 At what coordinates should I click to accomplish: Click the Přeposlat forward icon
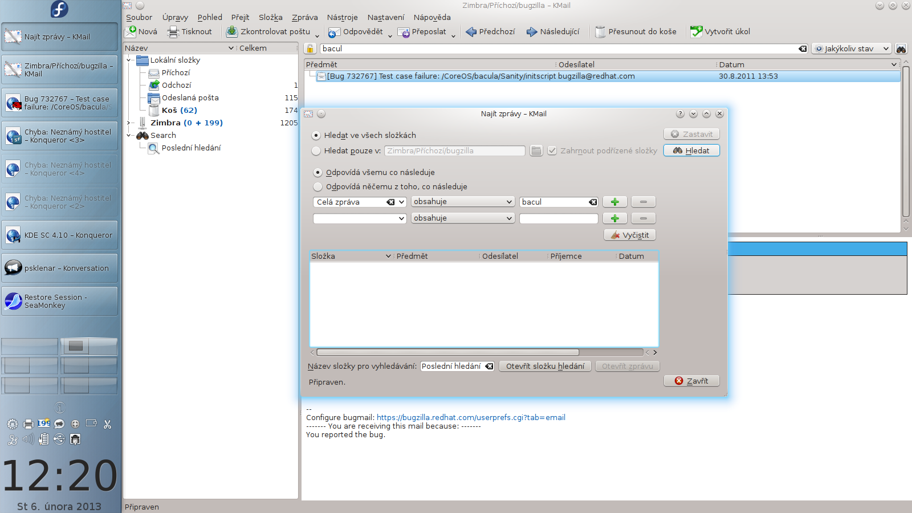[404, 32]
